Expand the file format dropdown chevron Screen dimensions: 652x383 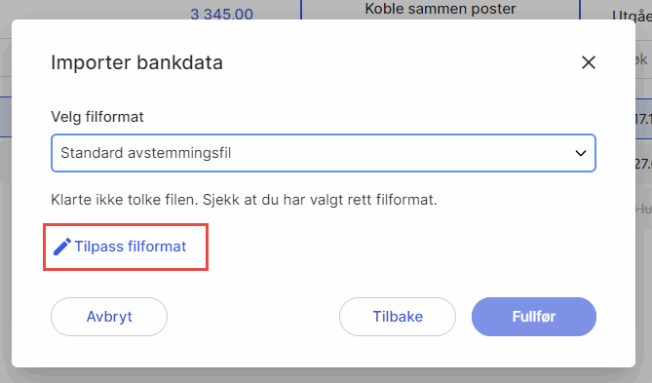click(x=581, y=153)
